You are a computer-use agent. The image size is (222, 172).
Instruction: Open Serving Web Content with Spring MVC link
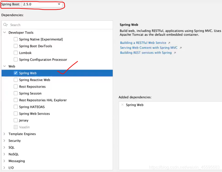(x=149, y=48)
